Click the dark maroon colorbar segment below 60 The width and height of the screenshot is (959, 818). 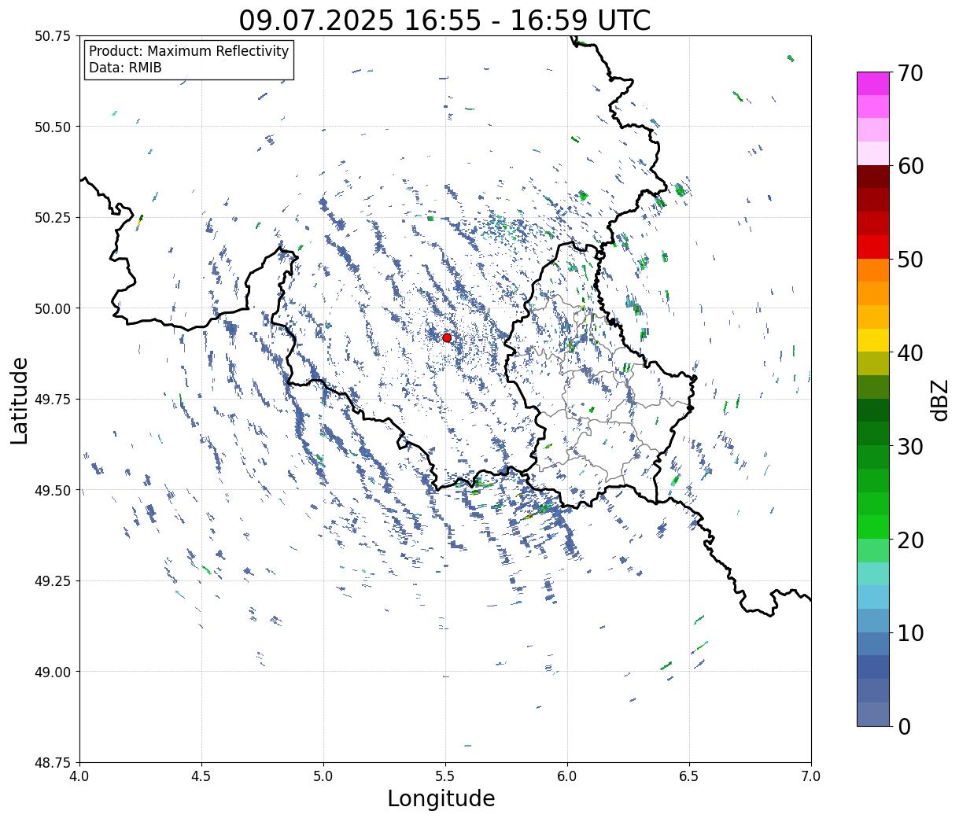(x=873, y=177)
